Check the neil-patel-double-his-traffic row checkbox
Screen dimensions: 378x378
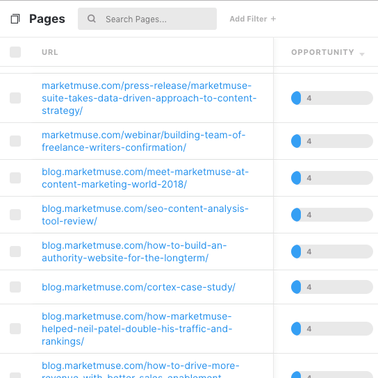pyautogui.click(x=15, y=329)
